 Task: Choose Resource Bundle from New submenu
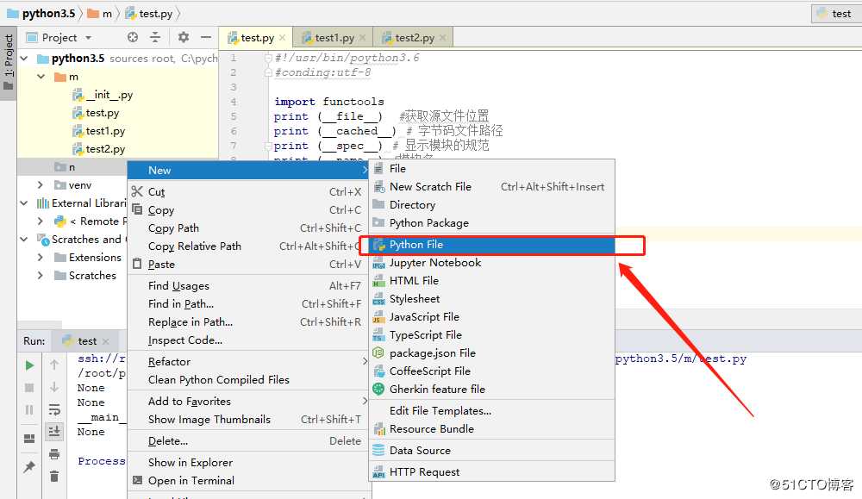pos(491,429)
